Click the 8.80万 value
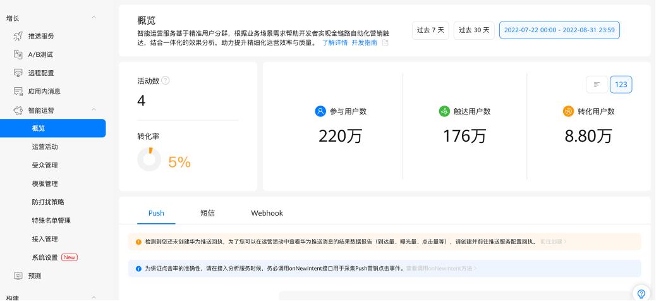Screen dimensions: 656x301 [588, 136]
